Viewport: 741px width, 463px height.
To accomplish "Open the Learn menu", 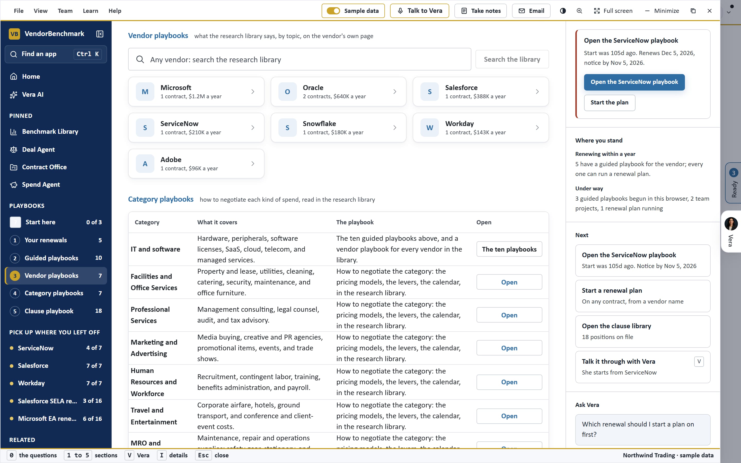I will tap(90, 11).
